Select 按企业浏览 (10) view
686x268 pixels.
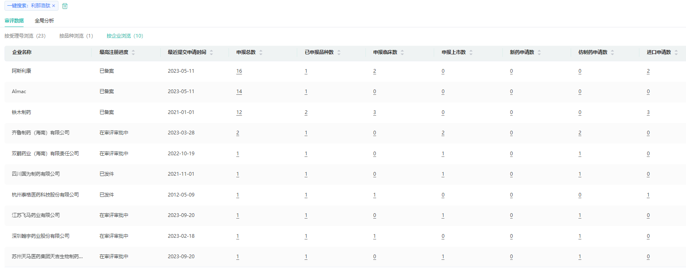[125, 36]
